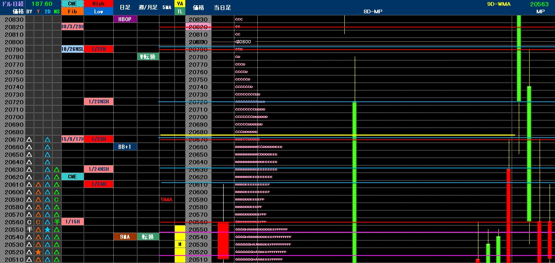Click green 半 marker at 20560
Viewport: 555px width, 263px height.
(x=57, y=222)
